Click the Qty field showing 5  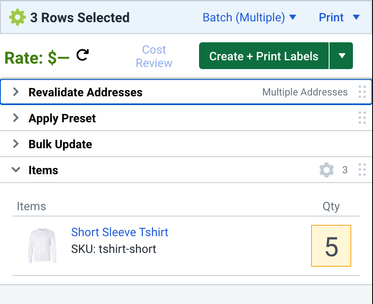coord(331,246)
